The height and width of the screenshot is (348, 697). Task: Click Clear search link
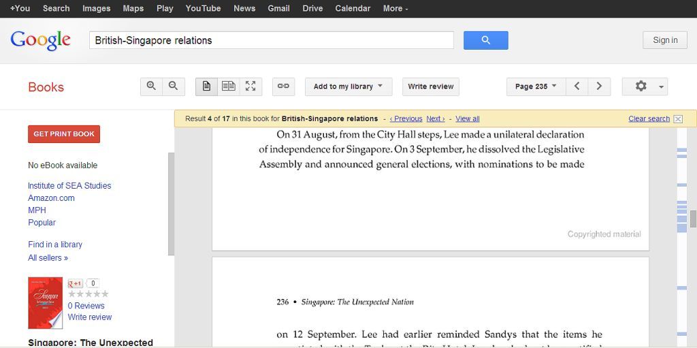pos(649,118)
